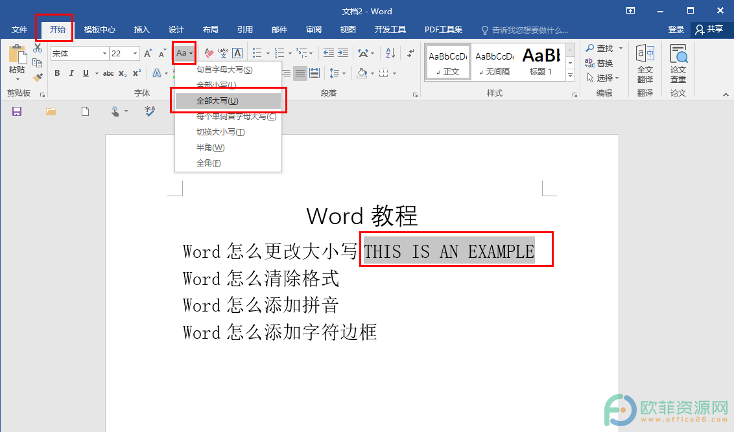Click the Copy icon
Viewport: 734px width, 432px height.
(38, 62)
